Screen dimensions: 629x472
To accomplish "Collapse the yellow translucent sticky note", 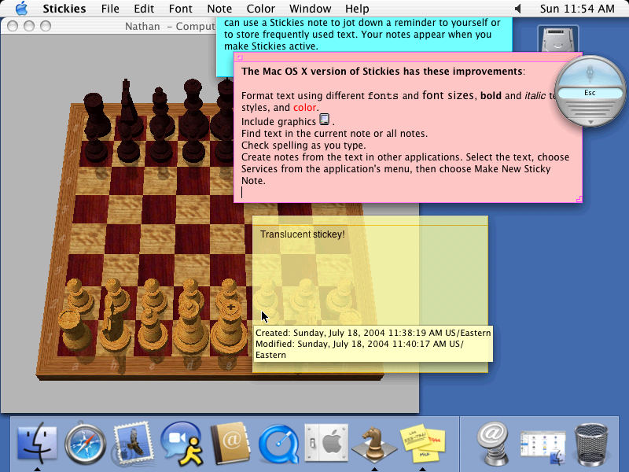I will click(x=259, y=220).
